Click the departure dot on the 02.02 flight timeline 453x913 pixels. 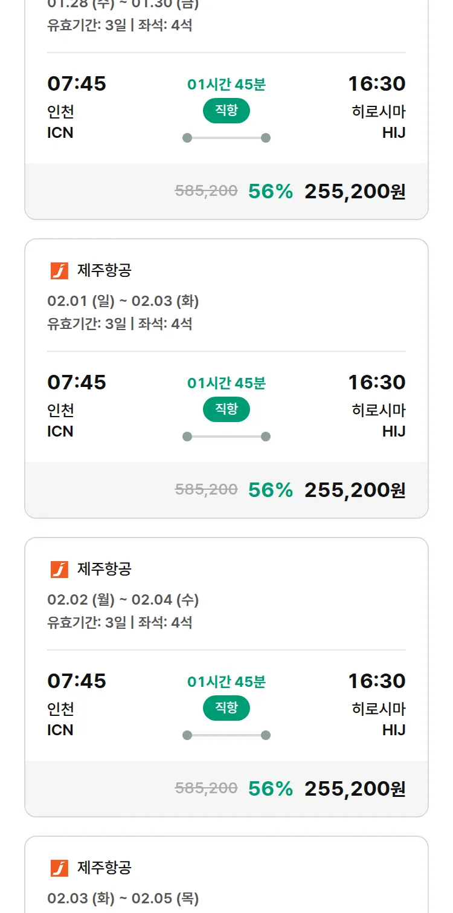tap(188, 733)
